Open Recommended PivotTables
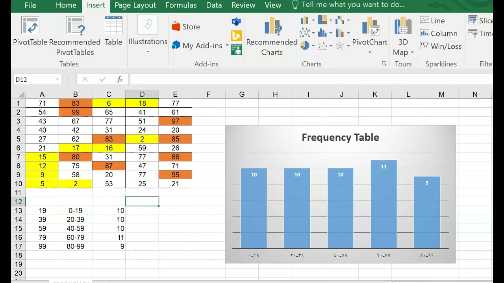The image size is (504, 283). click(75, 36)
